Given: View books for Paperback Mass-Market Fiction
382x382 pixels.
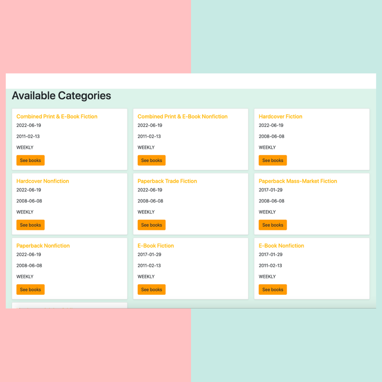Looking at the screenshot, I should pos(273,225).
